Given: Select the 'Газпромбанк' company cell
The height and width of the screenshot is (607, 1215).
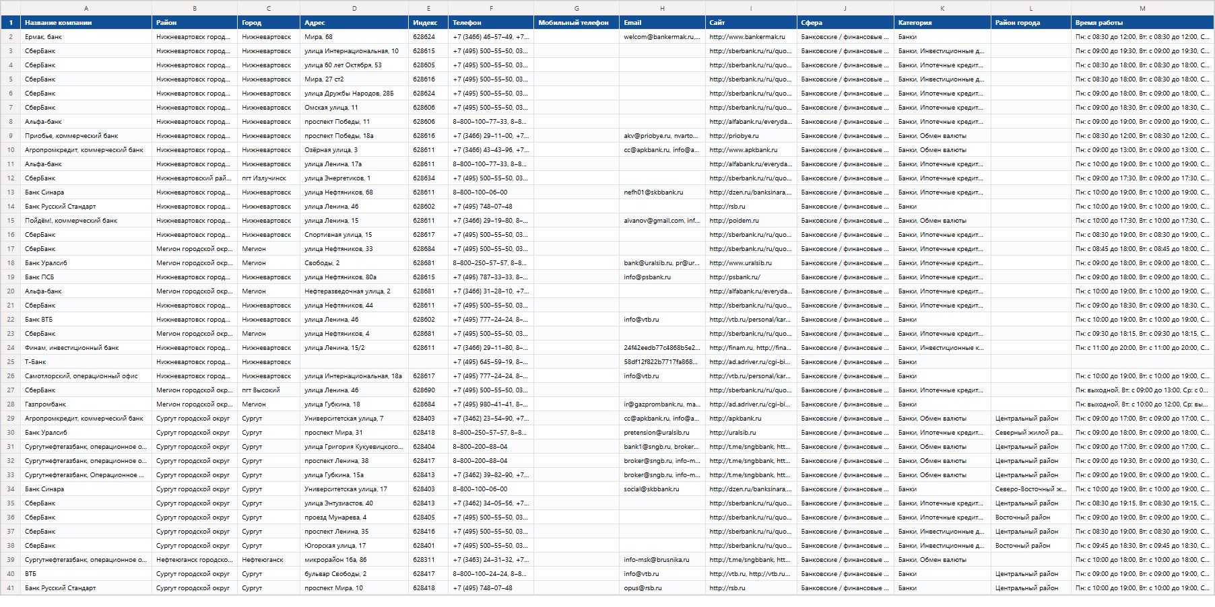Looking at the screenshot, I should 86,404.
